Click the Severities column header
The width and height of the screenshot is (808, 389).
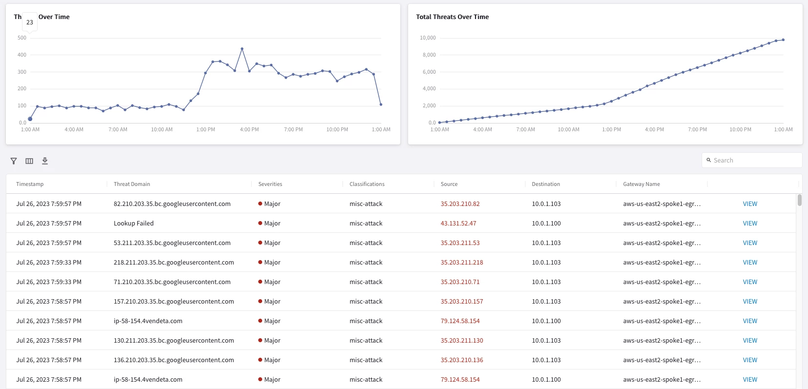pos(270,184)
